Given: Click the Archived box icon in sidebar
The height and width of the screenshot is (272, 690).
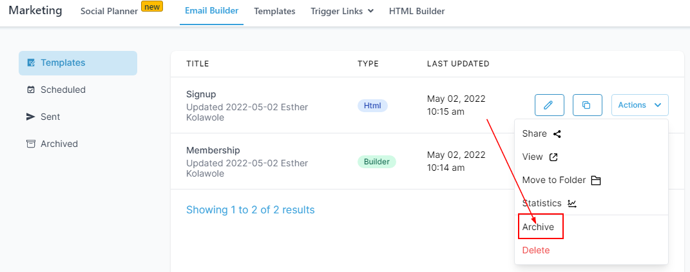Looking at the screenshot, I should (x=31, y=144).
